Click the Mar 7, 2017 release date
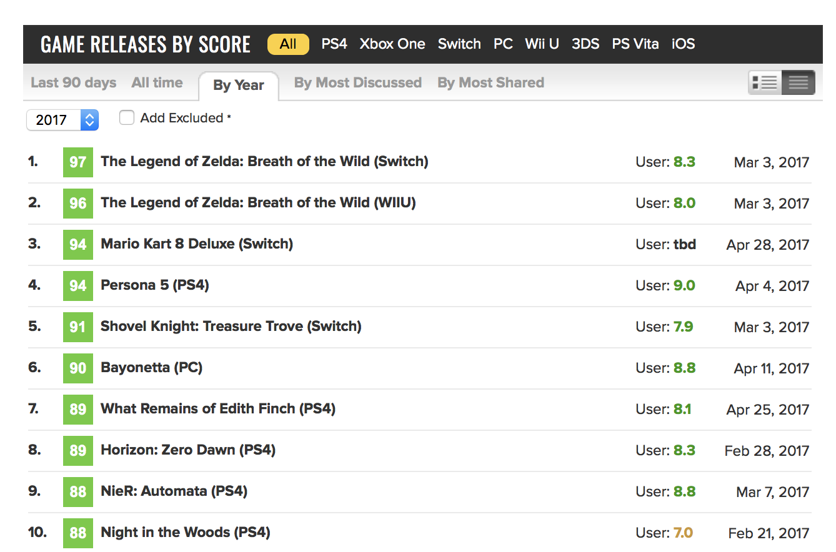Viewport: 836px width, 552px height. pos(773,492)
